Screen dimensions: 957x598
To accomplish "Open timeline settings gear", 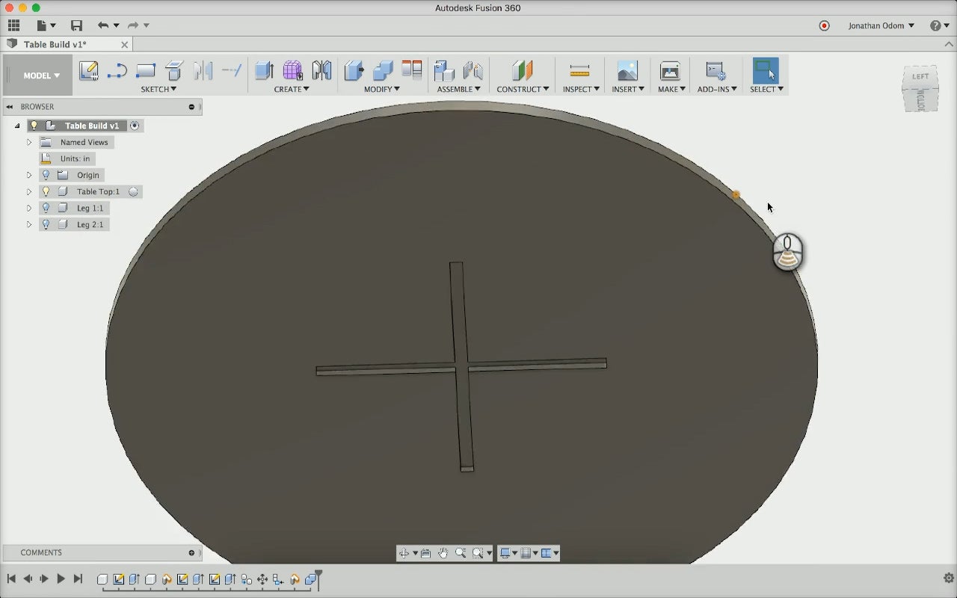I will (x=949, y=578).
